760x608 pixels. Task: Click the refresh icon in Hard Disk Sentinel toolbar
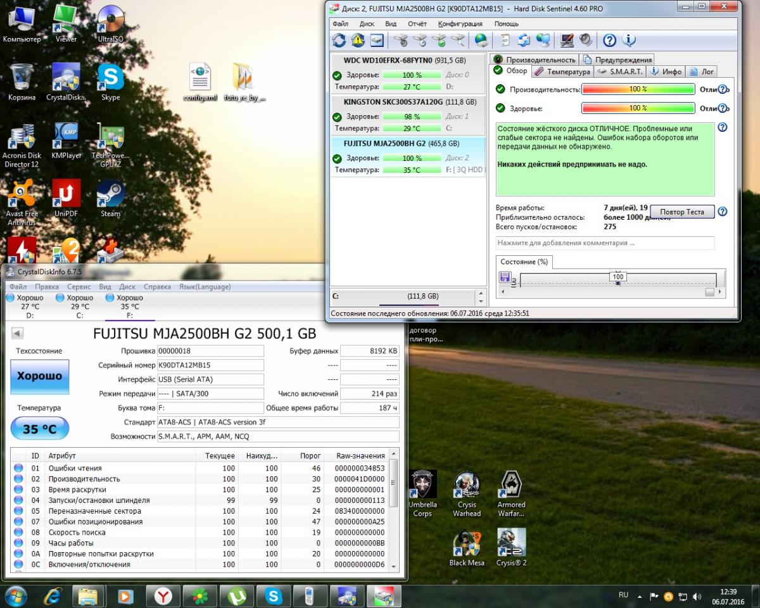(x=339, y=41)
